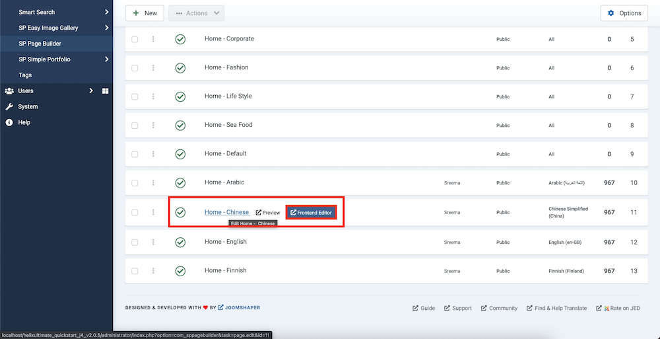Edit the Home - Chinese page link
Image resolution: width=660 pixels, height=339 pixels.
227,212
